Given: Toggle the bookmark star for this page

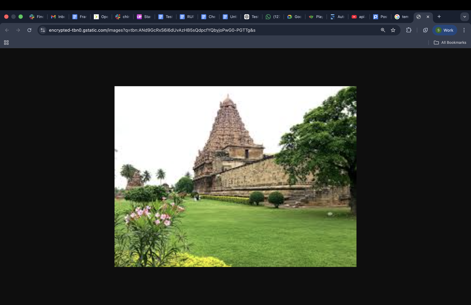Looking at the screenshot, I should pyautogui.click(x=393, y=30).
